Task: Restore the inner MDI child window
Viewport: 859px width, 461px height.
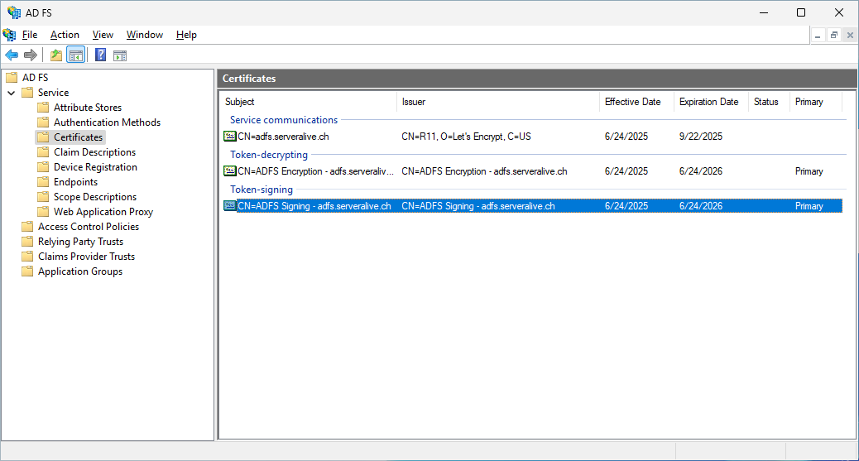Action: pos(834,35)
